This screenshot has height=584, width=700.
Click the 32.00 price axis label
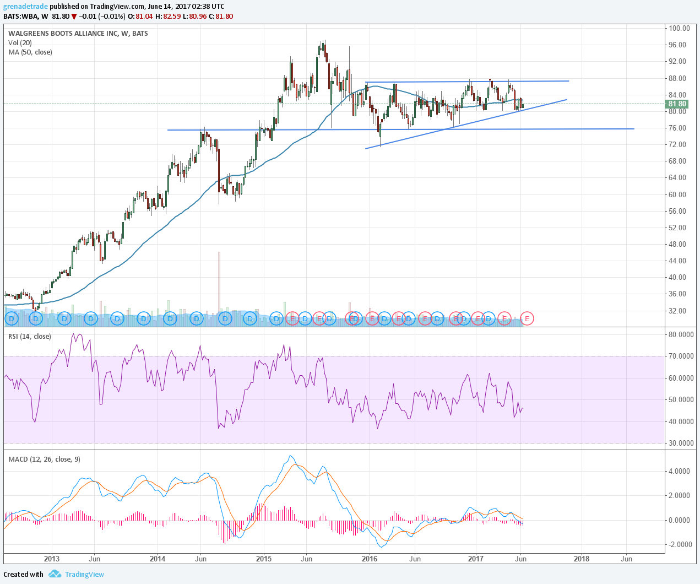679,311
